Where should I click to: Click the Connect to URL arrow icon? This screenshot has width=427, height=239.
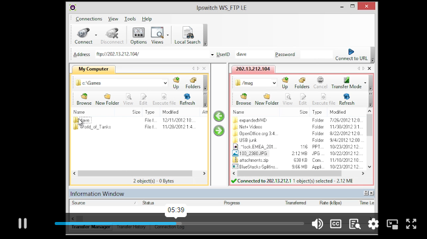click(351, 52)
